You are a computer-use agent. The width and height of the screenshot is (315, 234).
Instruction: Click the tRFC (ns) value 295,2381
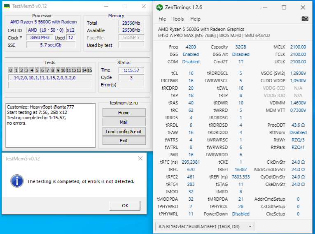click(191, 162)
